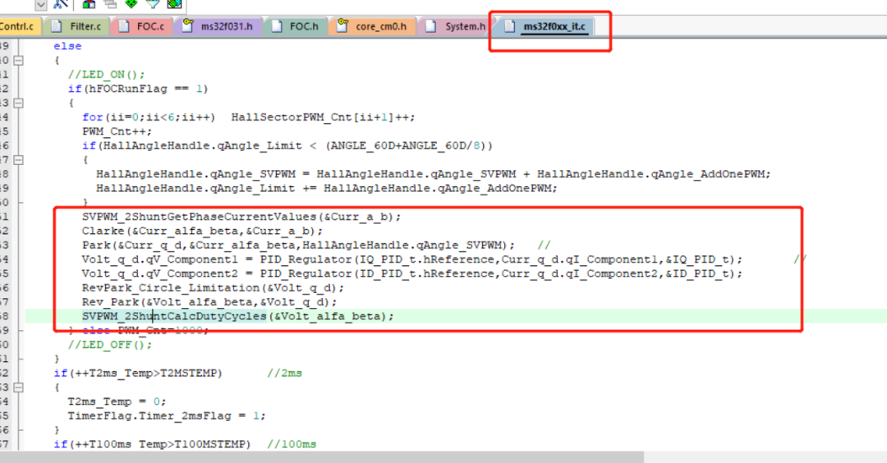
Task: Collapse the hFOCRunFlag if-block fold marker
Action: pos(19,103)
